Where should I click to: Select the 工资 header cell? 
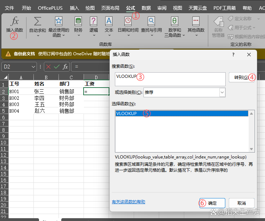pyautogui.click(x=96, y=84)
